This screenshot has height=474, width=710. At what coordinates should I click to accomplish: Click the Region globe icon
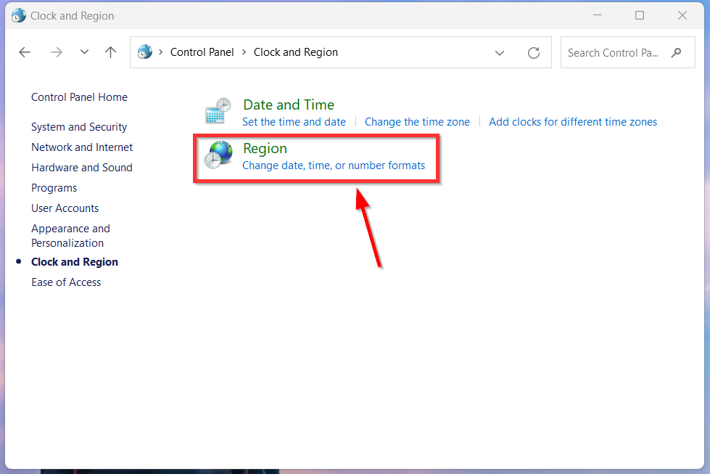(218, 155)
